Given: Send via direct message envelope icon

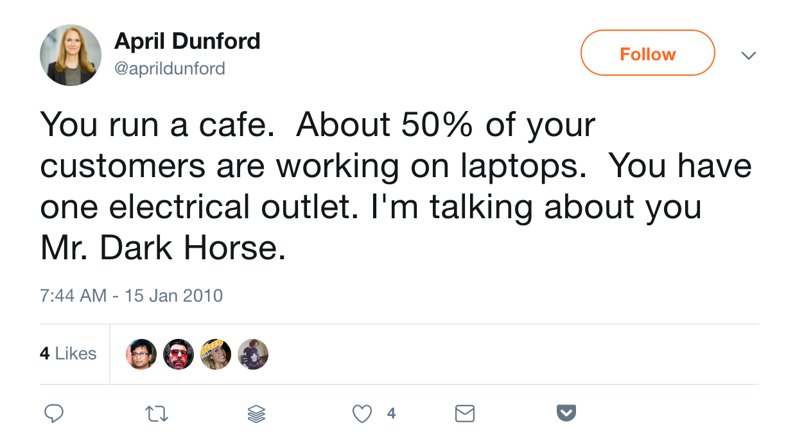Looking at the screenshot, I should tap(464, 414).
